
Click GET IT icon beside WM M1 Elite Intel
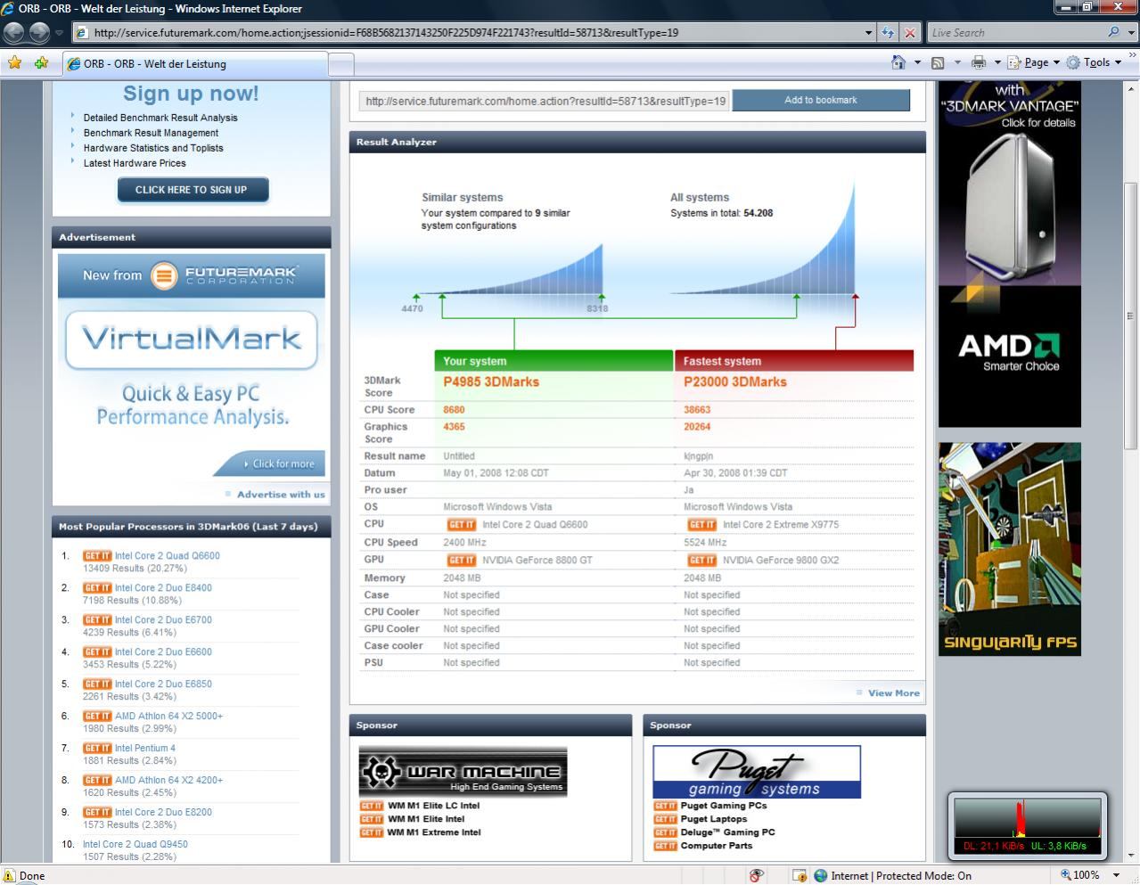point(372,819)
